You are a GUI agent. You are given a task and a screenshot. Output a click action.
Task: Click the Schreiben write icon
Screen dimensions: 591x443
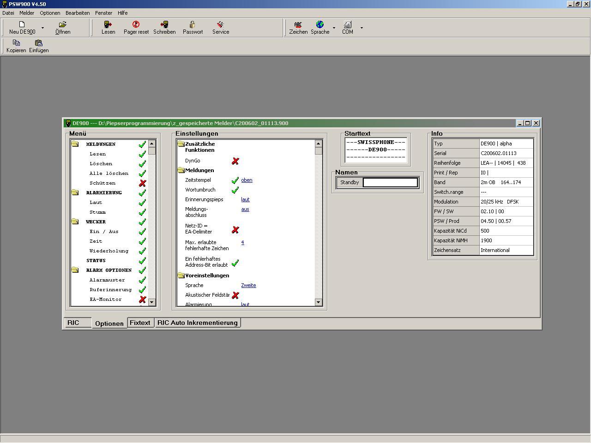pos(164,24)
